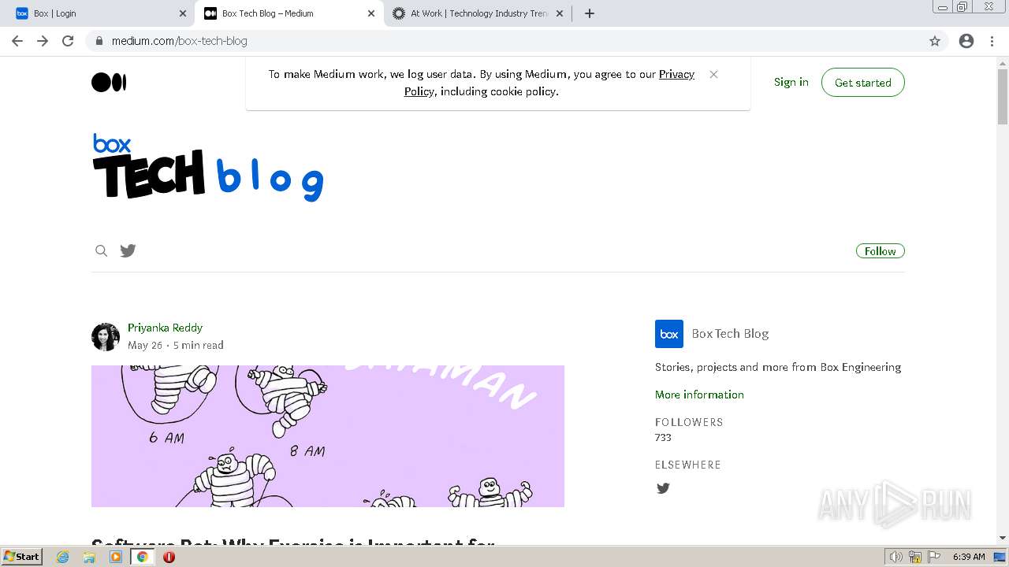This screenshot has height=567, width=1009.
Task: Click Priyanka Reddy's avatar photo
Action: point(106,336)
